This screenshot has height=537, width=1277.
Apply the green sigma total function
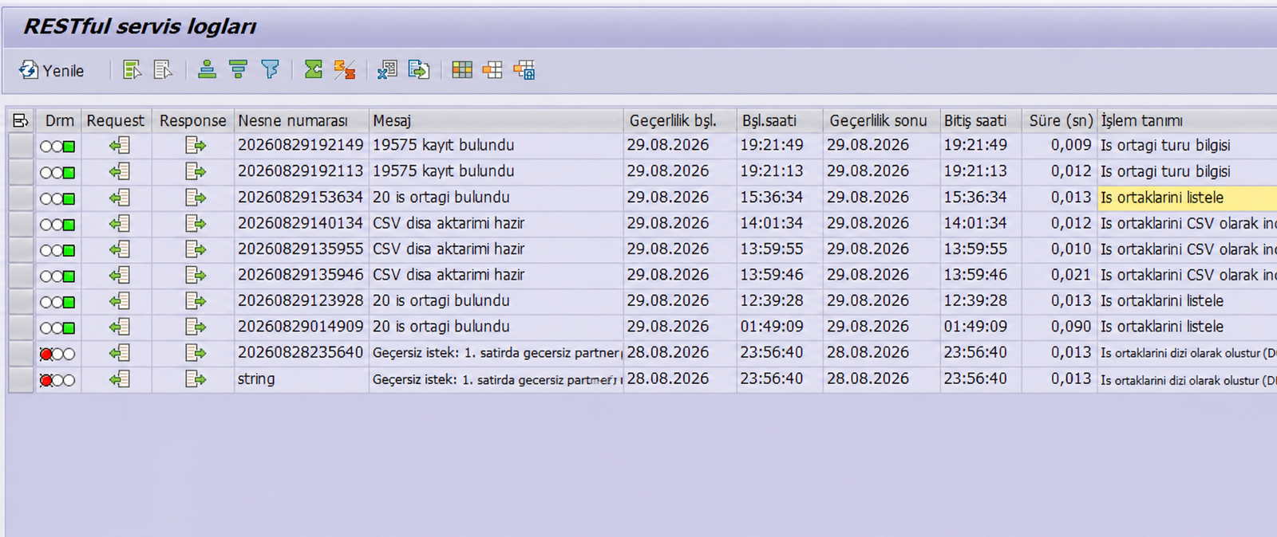(314, 70)
